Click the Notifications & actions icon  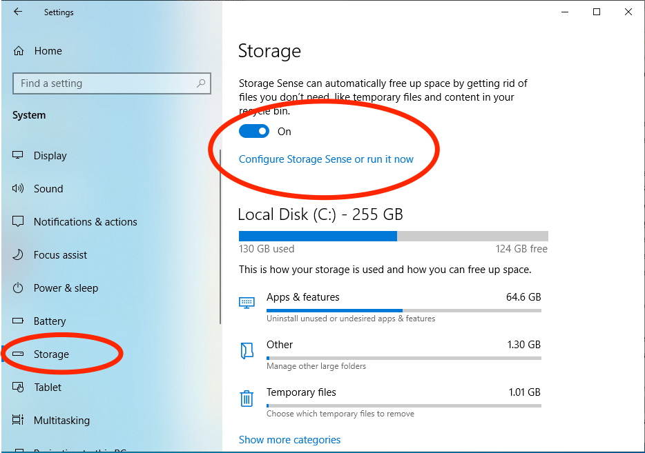18,221
